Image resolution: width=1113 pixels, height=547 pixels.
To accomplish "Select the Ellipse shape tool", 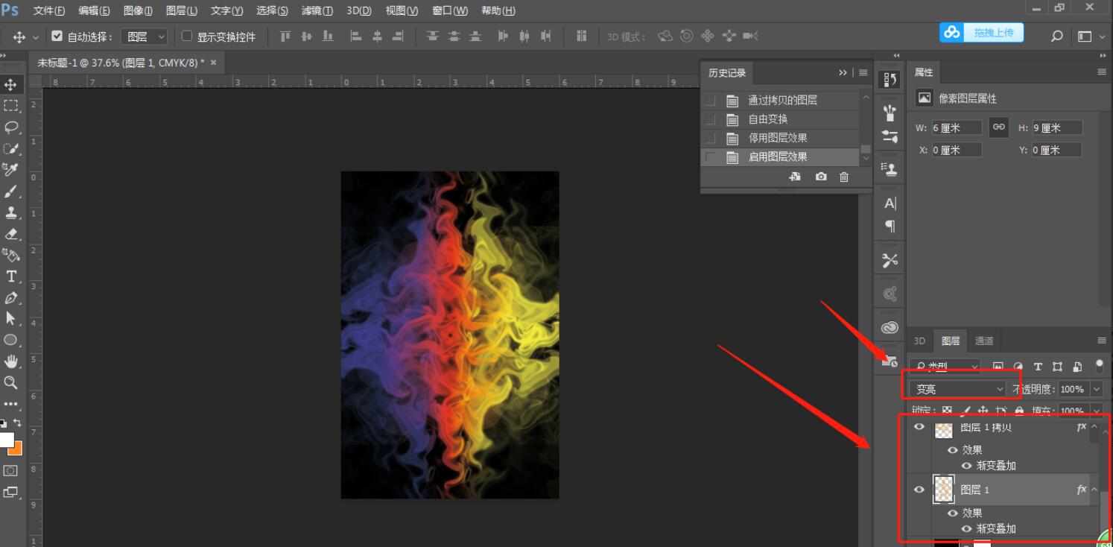I will [10, 340].
